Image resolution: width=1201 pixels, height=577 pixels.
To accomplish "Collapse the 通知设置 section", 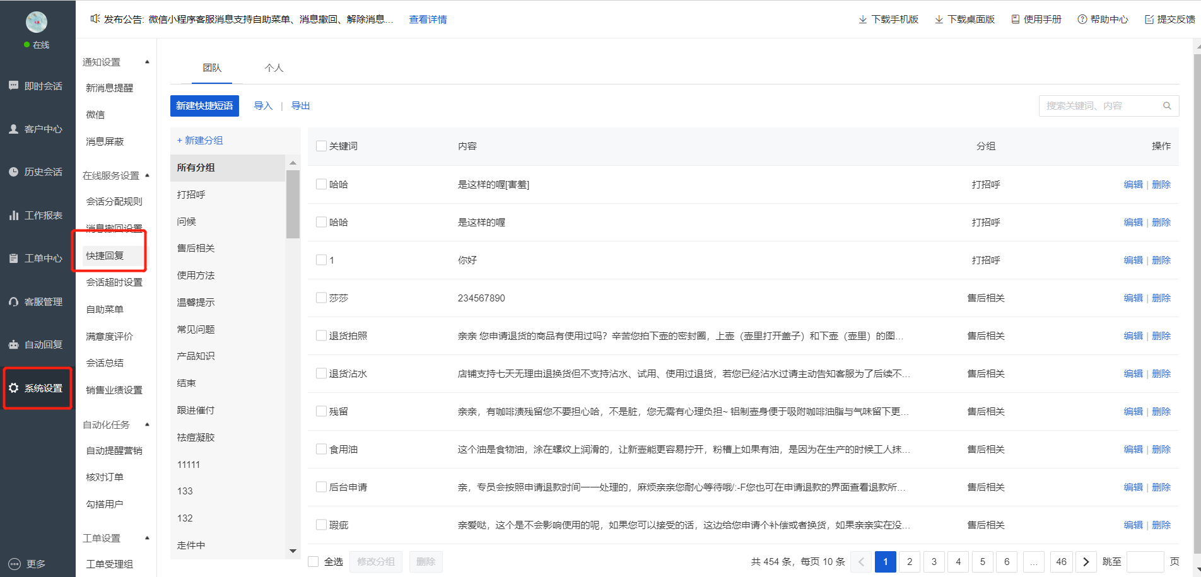I will click(x=147, y=62).
